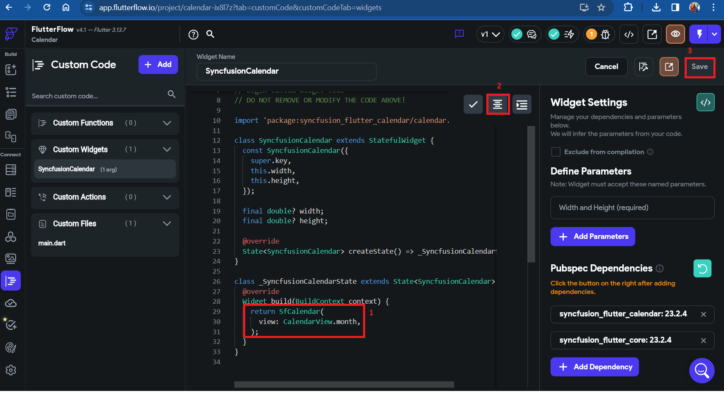Click the green view boilerplate code icon
Image resolution: width=724 pixels, height=399 pixels.
coord(705,103)
